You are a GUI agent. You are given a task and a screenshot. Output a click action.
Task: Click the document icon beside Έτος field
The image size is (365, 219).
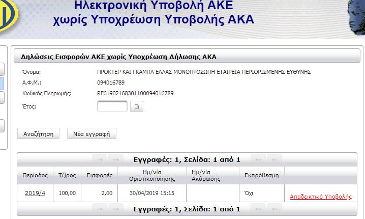coord(137,106)
